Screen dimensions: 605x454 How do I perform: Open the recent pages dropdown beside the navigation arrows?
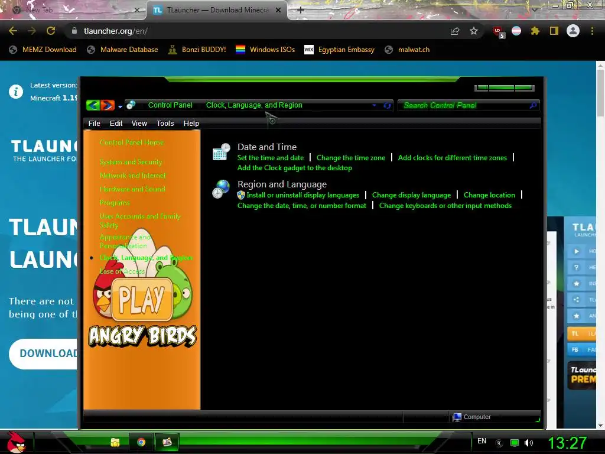[x=120, y=106]
